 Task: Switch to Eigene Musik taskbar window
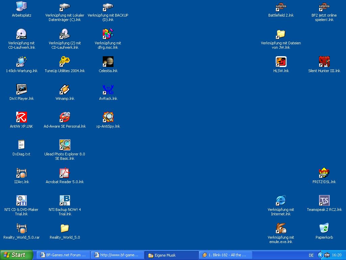pos(171,255)
